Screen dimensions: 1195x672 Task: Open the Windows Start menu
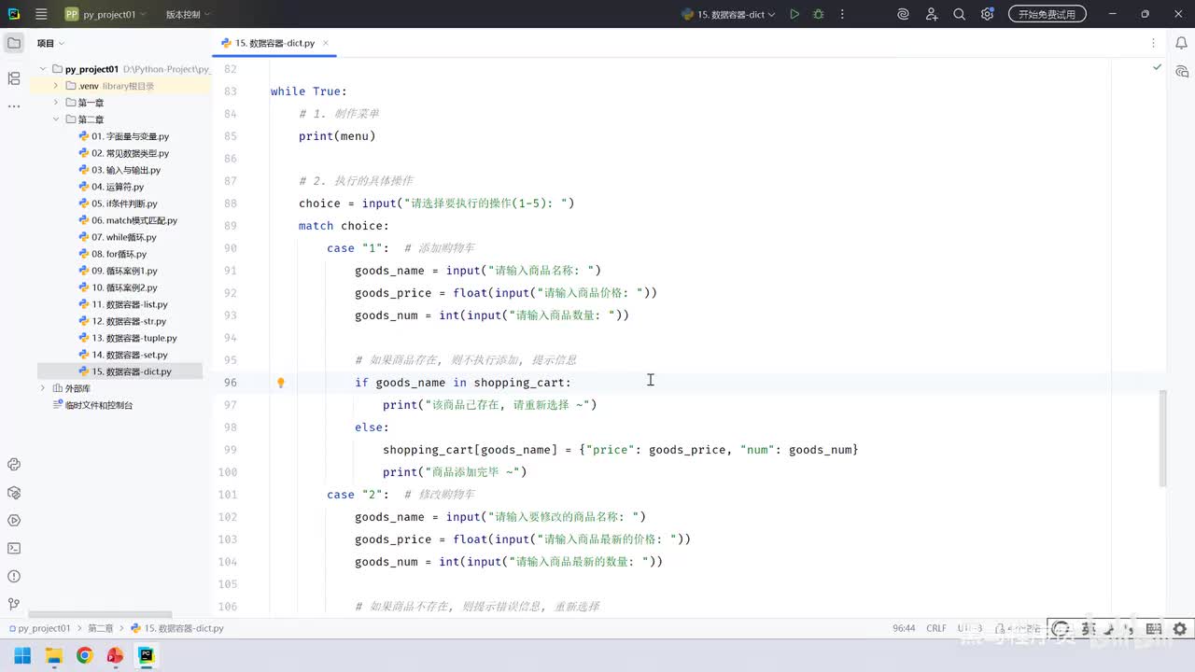tap(22, 655)
